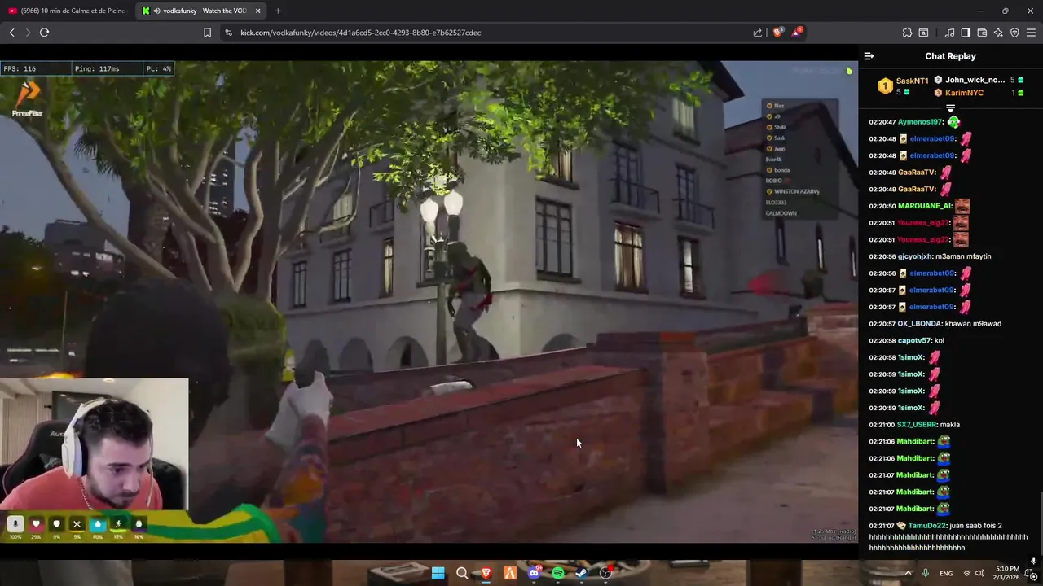Click MAROUANE_AI username in chat
The width and height of the screenshot is (1043, 586).
click(x=925, y=206)
